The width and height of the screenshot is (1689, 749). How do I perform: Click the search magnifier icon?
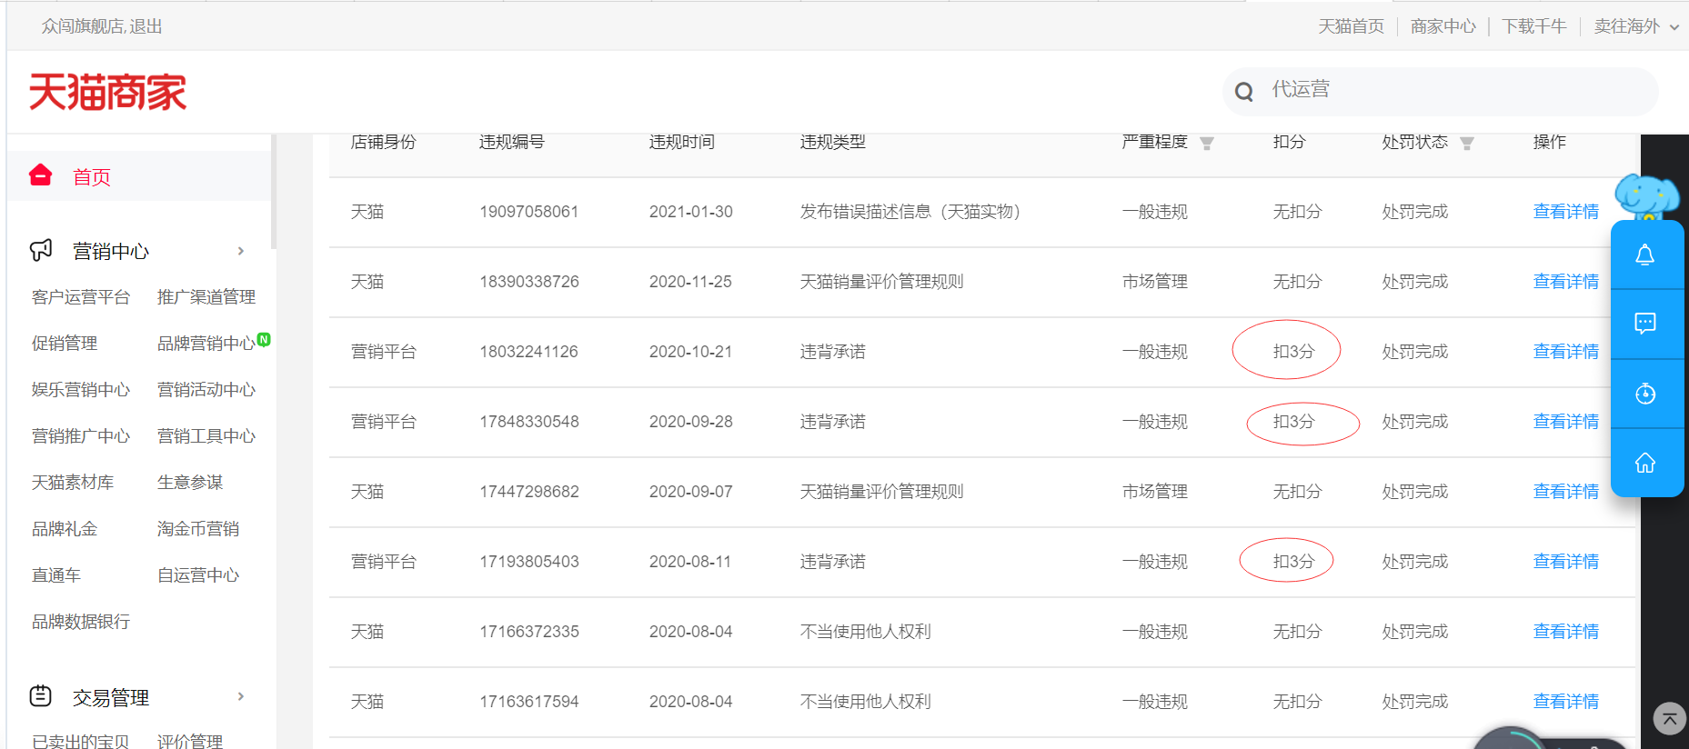click(x=1244, y=91)
